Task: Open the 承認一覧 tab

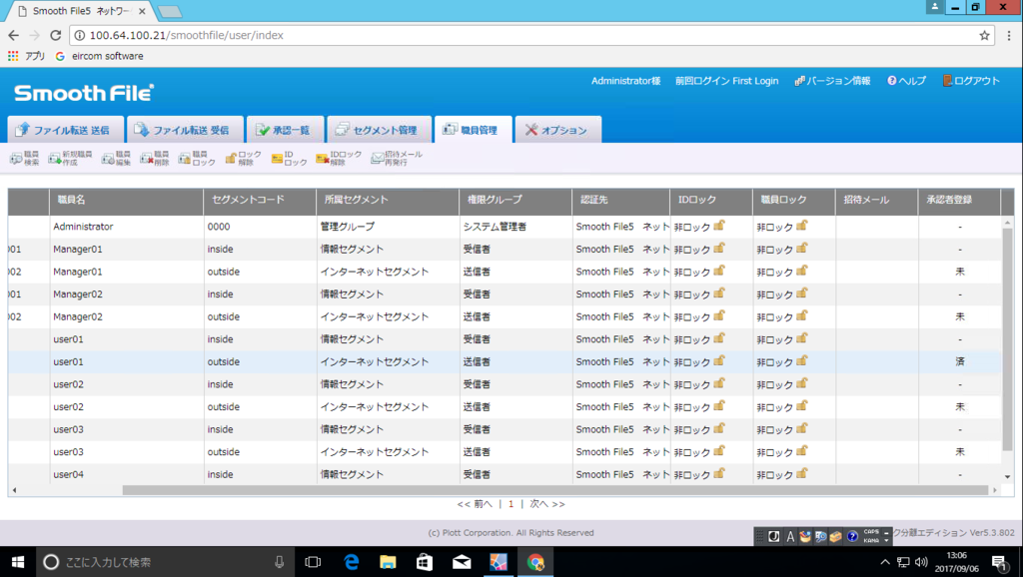Action: [285, 130]
